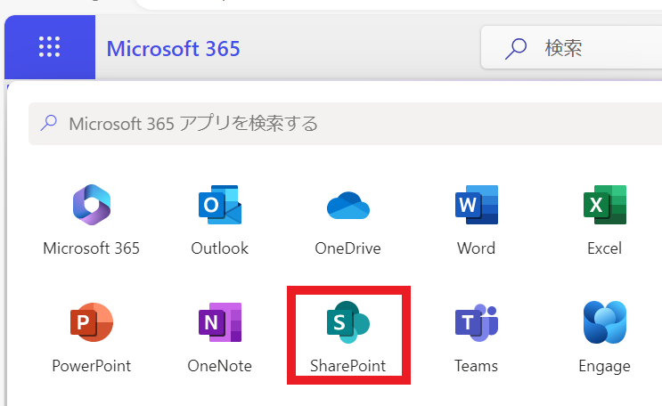Click the Microsoft 365 header title
The height and width of the screenshot is (406, 662).
tap(173, 49)
